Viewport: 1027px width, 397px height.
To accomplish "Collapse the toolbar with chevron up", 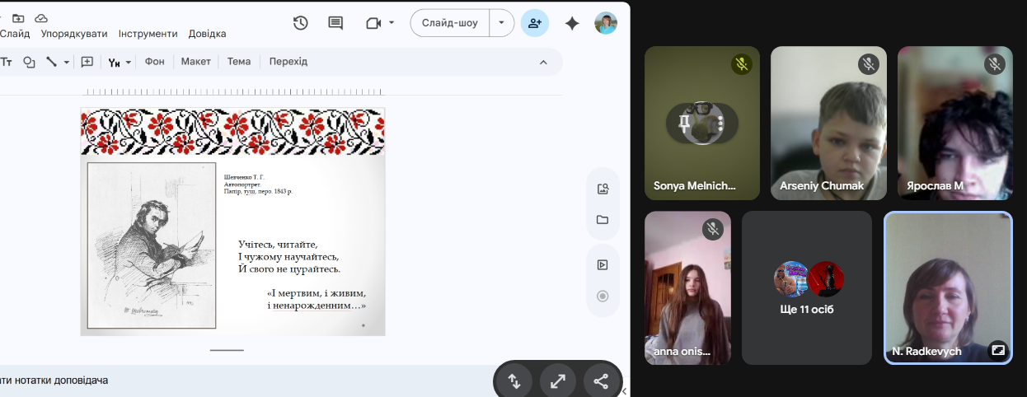I will [543, 62].
